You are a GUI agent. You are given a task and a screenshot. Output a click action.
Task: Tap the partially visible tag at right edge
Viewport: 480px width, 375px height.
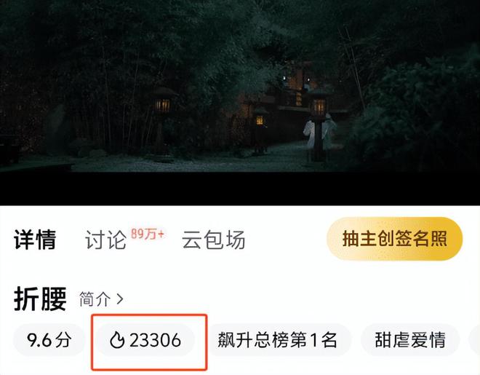click(x=474, y=340)
